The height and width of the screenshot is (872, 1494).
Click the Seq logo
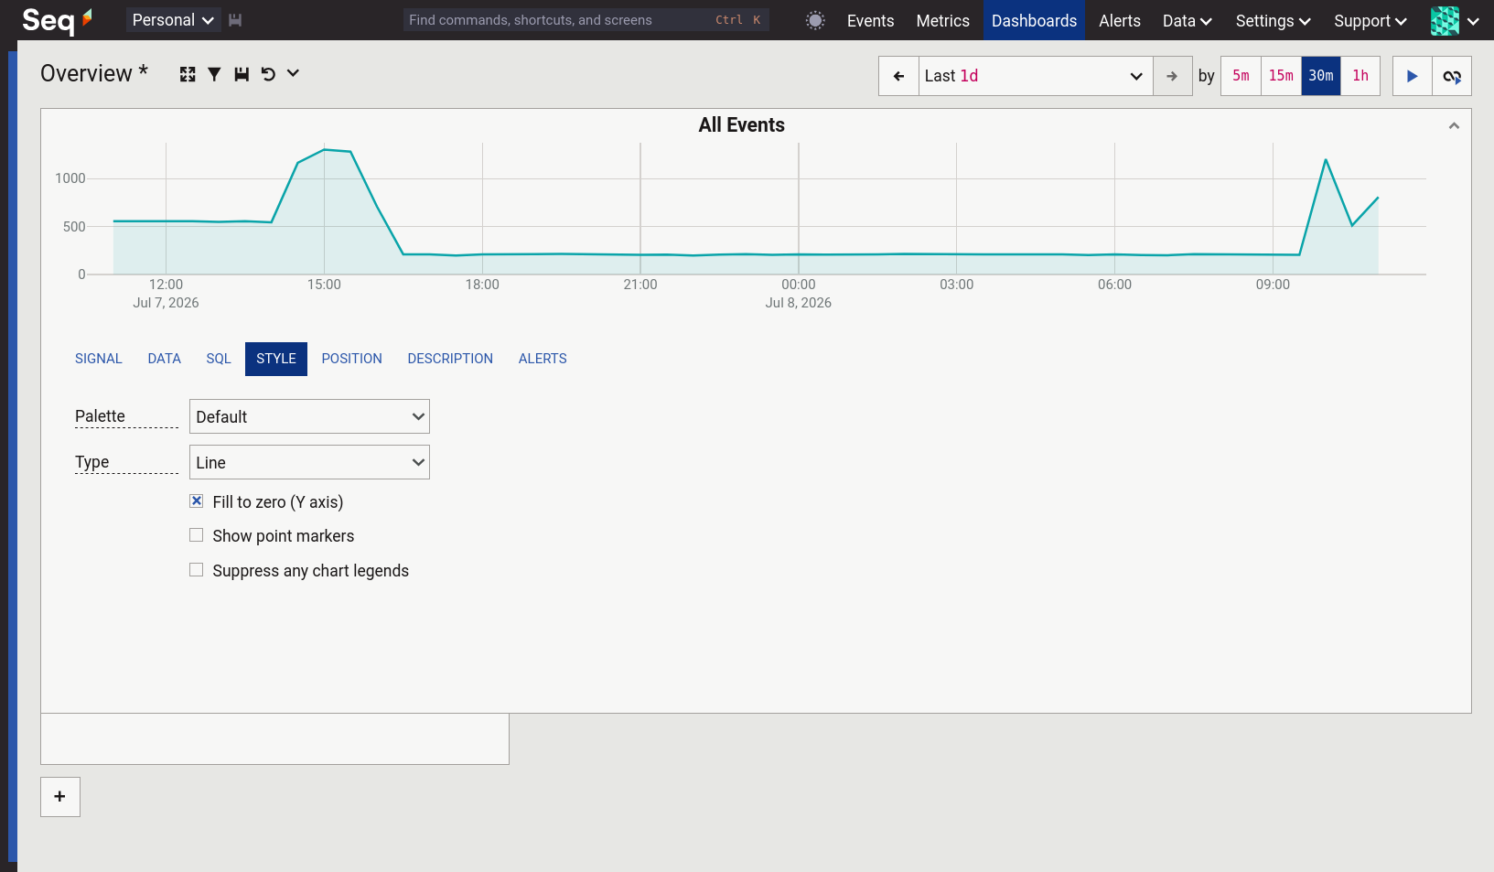click(57, 20)
